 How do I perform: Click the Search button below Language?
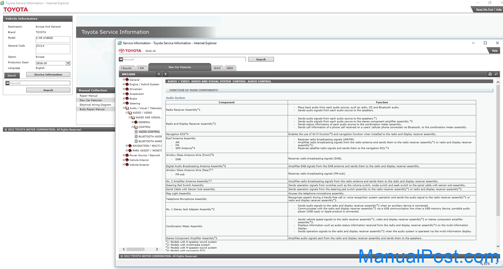click(x=12, y=75)
